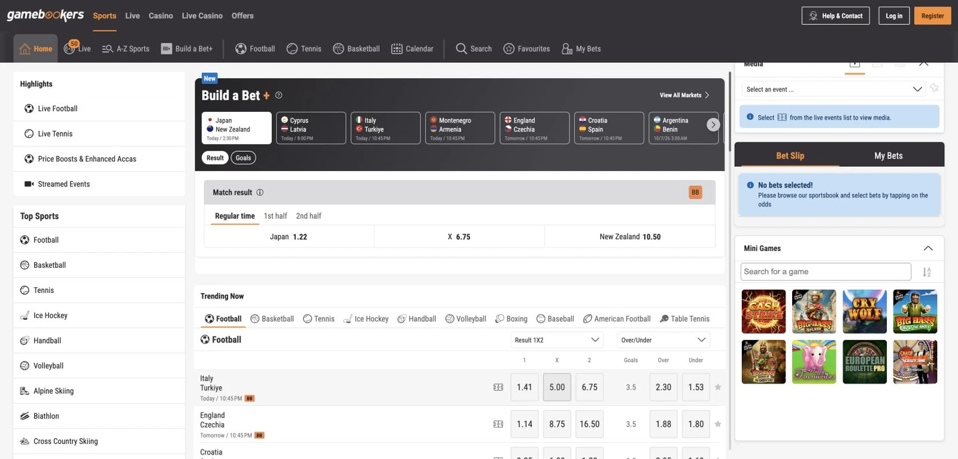Click the BB badge in Match result header
The image size is (958, 459).
tap(695, 192)
